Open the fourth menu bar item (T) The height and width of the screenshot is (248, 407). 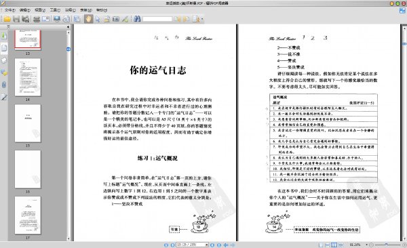click(x=55, y=10)
